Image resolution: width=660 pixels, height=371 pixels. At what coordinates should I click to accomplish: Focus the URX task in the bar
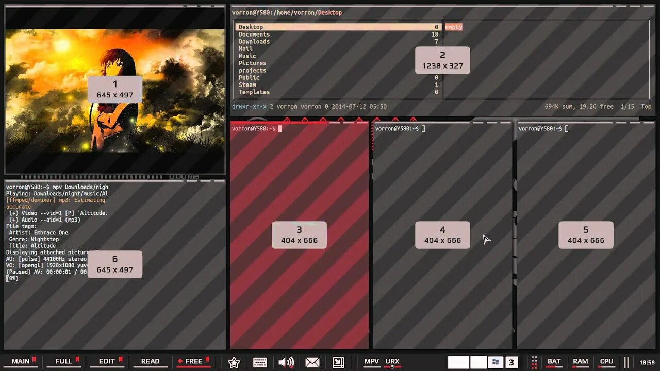tap(392, 362)
